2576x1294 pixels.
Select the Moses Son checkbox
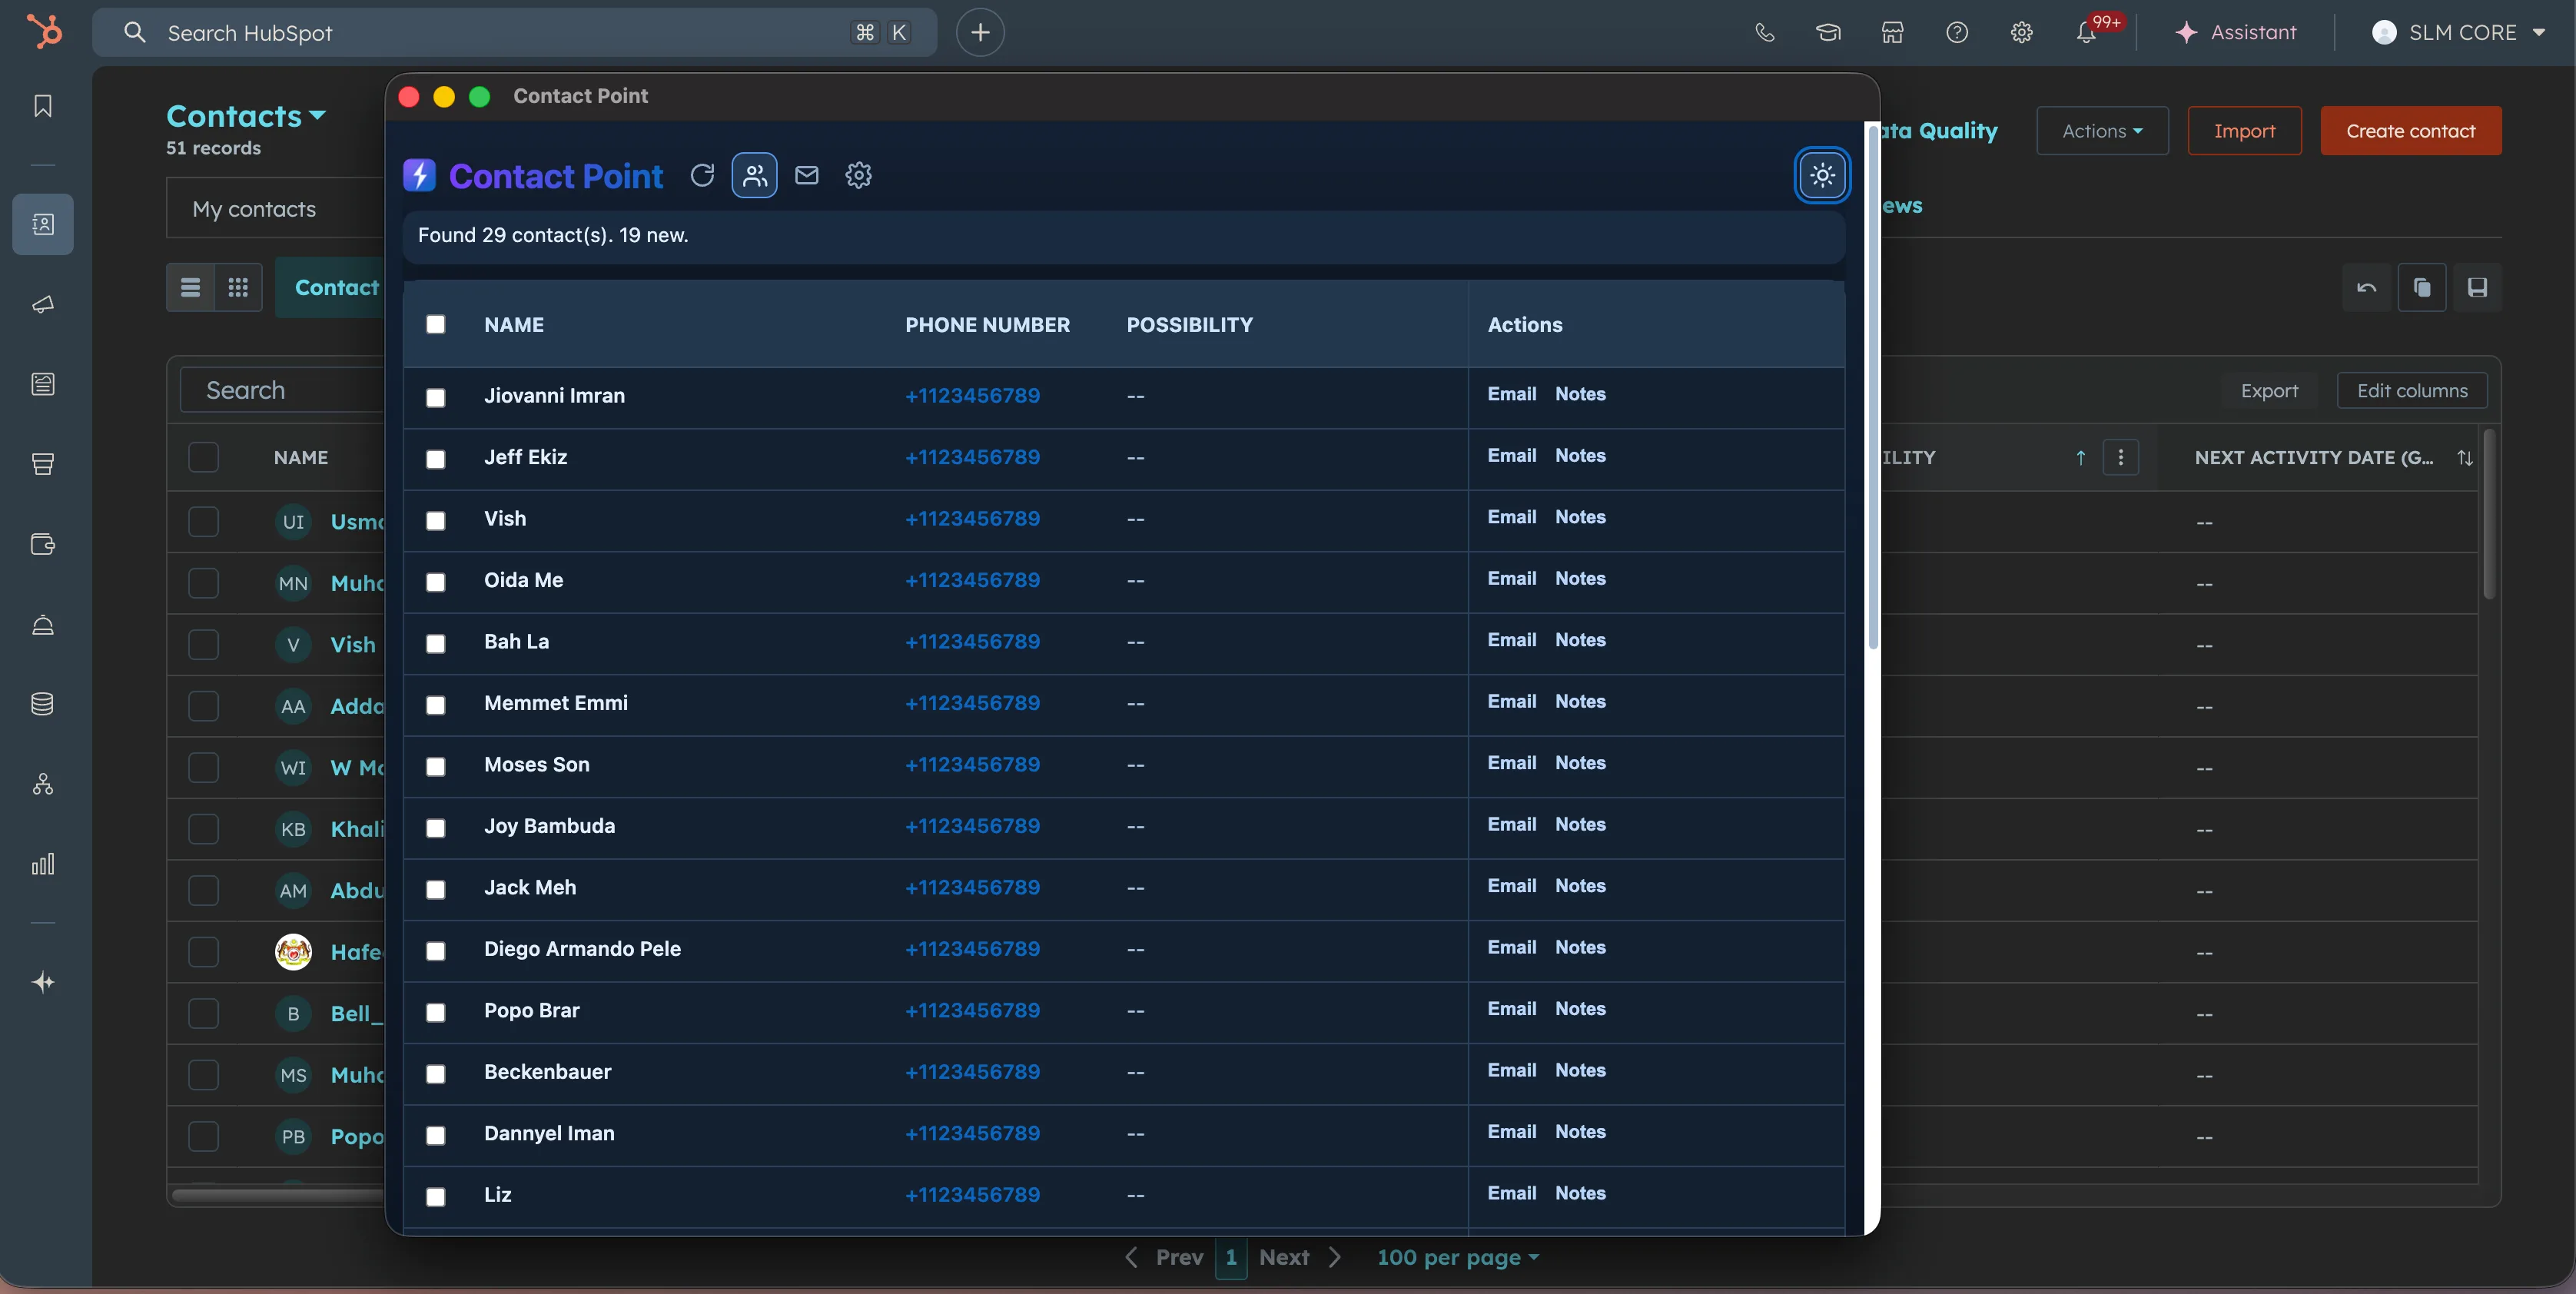[436, 766]
